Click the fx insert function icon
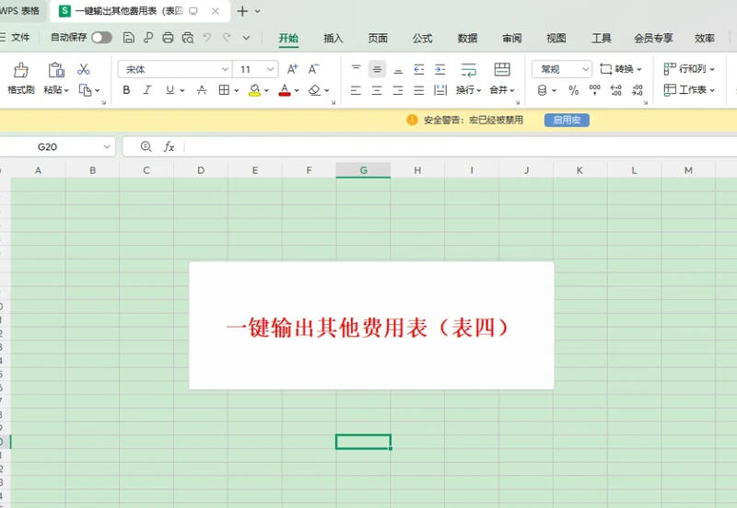The width and height of the screenshot is (737, 508). click(x=169, y=147)
